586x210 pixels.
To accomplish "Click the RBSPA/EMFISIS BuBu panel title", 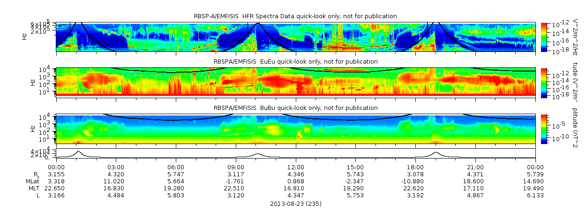I will [295, 108].
